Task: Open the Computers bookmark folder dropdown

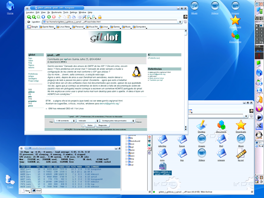Action: click(139, 27)
